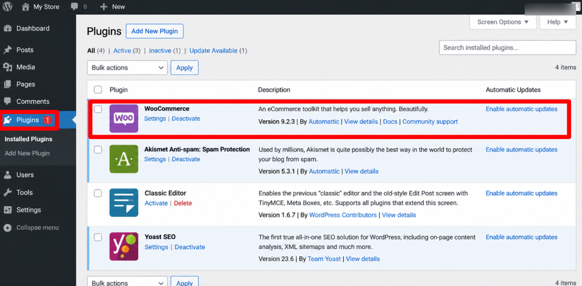Expand the Screen Options panel
Image resolution: width=582 pixels, height=286 pixels.
503,22
